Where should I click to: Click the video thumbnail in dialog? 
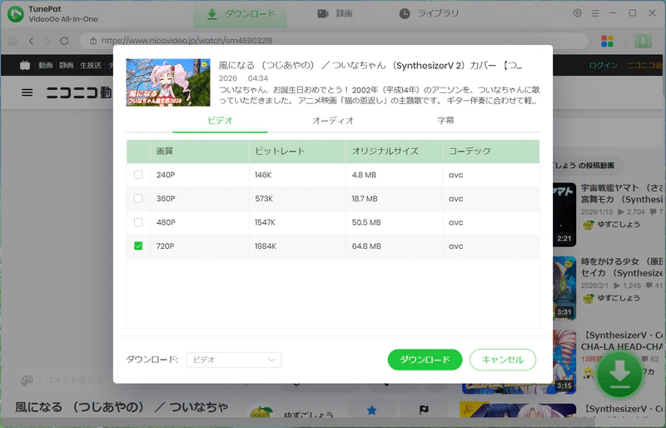(x=168, y=82)
